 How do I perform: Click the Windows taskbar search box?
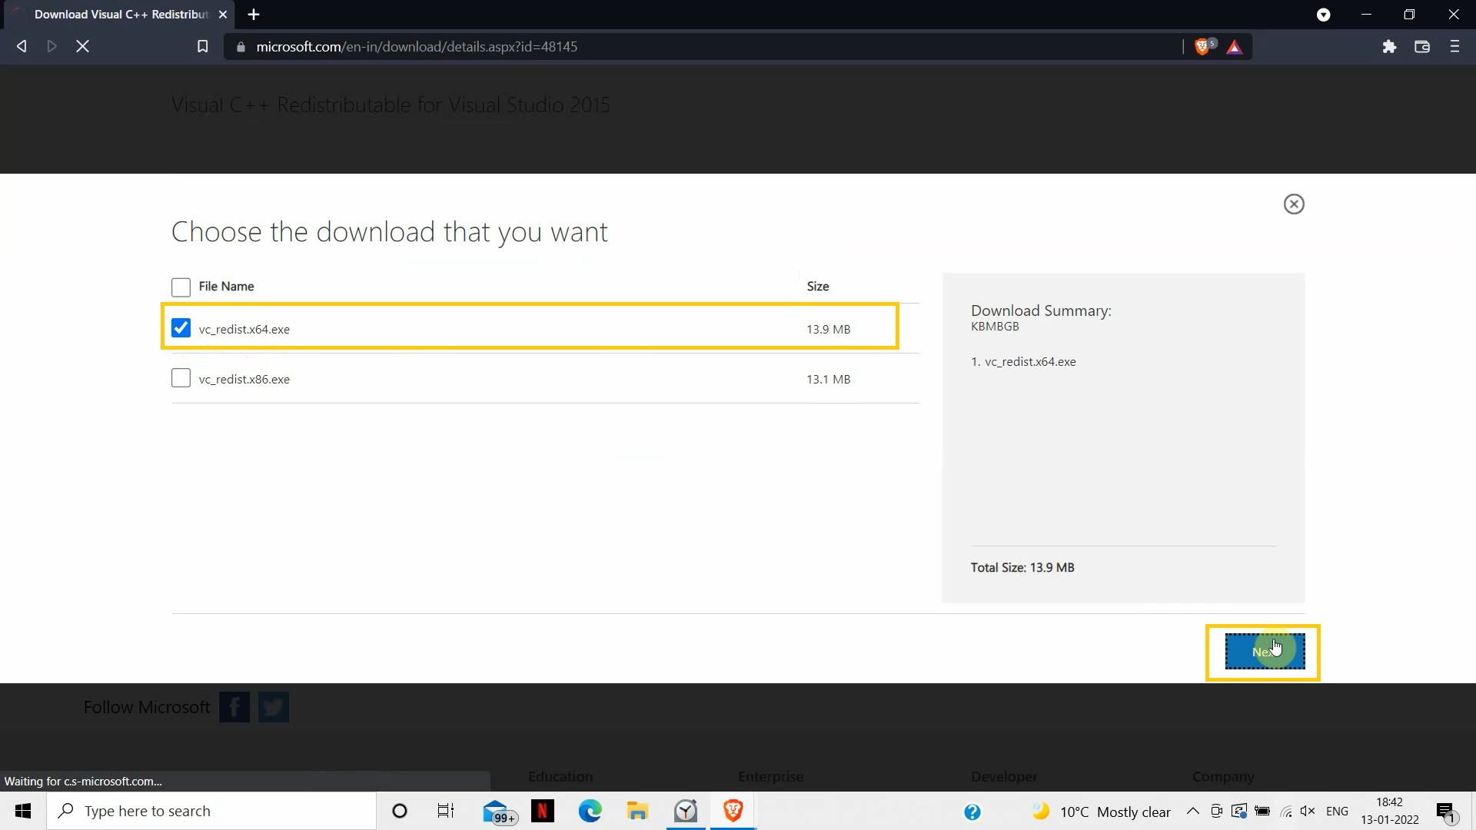[211, 811]
